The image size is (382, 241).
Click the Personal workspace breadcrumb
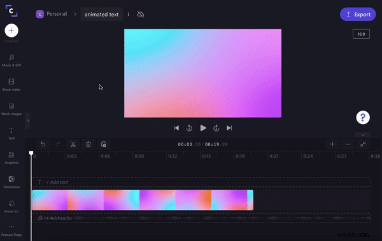(x=57, y=14)
